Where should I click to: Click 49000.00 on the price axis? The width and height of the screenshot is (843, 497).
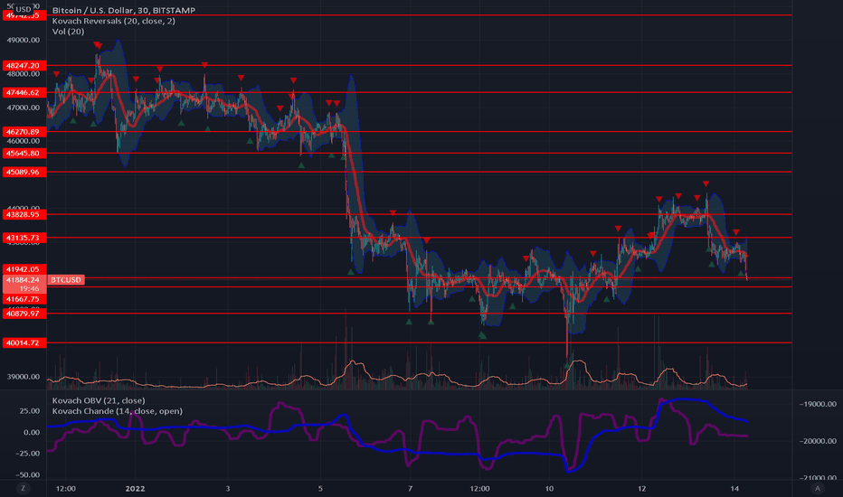coord(24,41)
